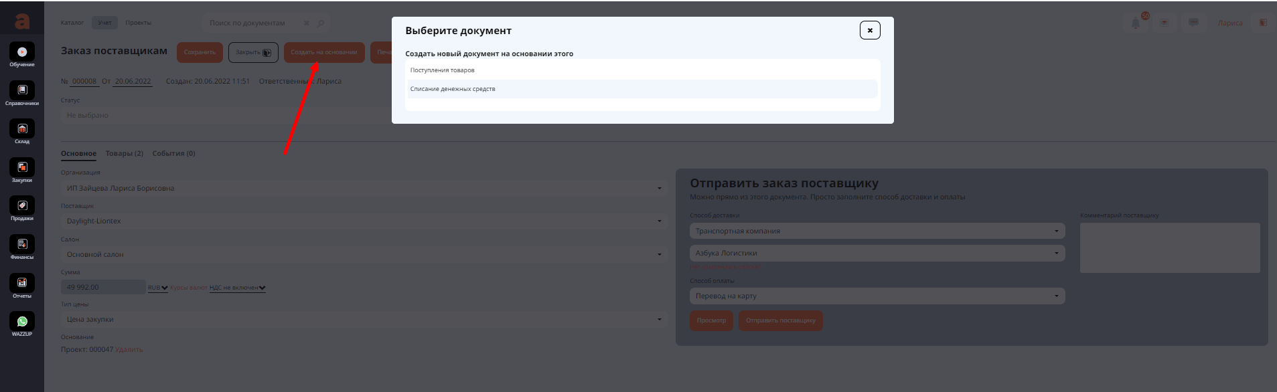Open the Отчеты sidebar icon
1277x392 pixels.
[x=22, y=283]
